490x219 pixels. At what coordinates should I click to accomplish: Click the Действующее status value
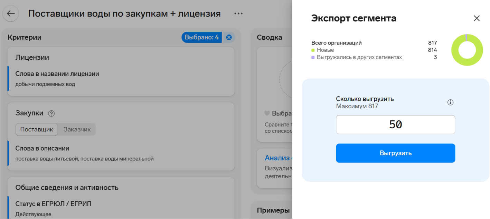click(33, 215)
